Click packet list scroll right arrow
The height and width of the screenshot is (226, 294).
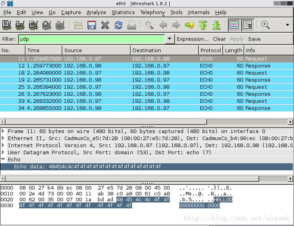[290, 122]
